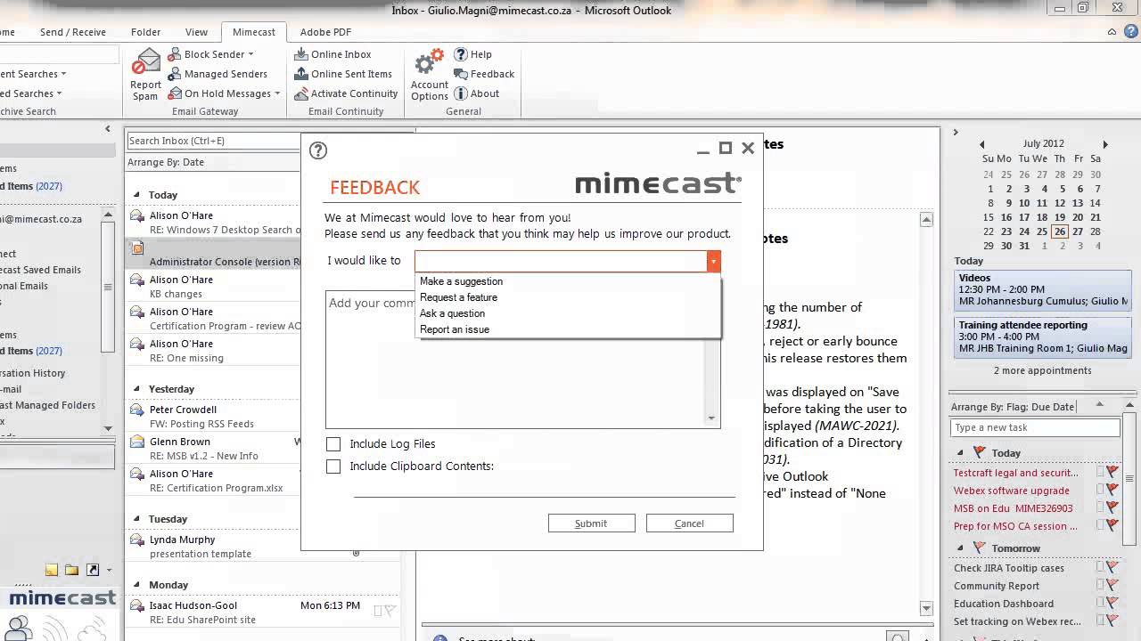This screenshot has width=1141, height=641.
Task: Open the 'I would like to' dropdown arrow
Action: (713, 261)
